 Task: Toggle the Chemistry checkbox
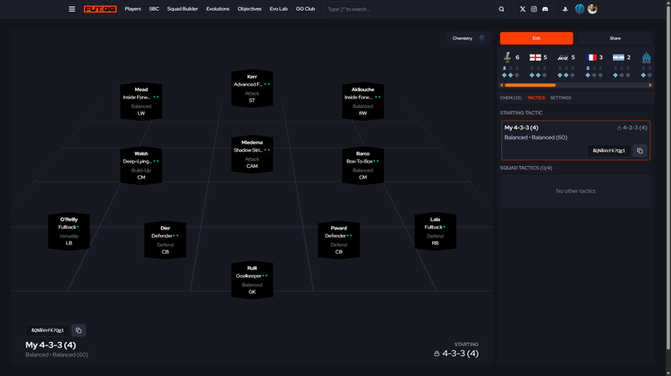coord(482,38)
